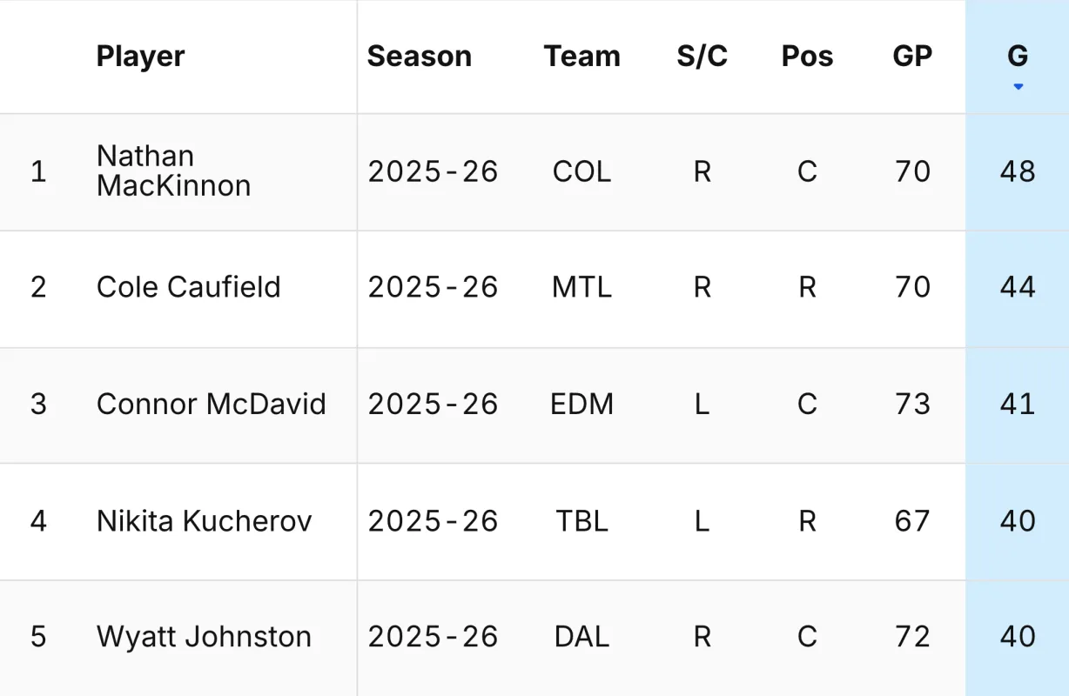Sort by the S/C column header
The height and width of the screenshot is (696, 1069).
click(702, 57)
